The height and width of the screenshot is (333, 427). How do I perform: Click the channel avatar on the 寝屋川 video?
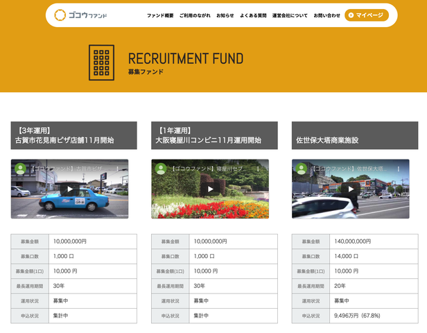pyautogui.click(x=161, y=169)
